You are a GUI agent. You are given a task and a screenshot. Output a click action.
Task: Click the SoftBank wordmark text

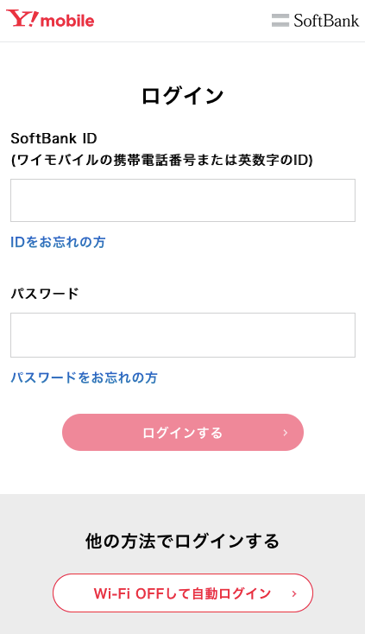(x=326, y=20)
